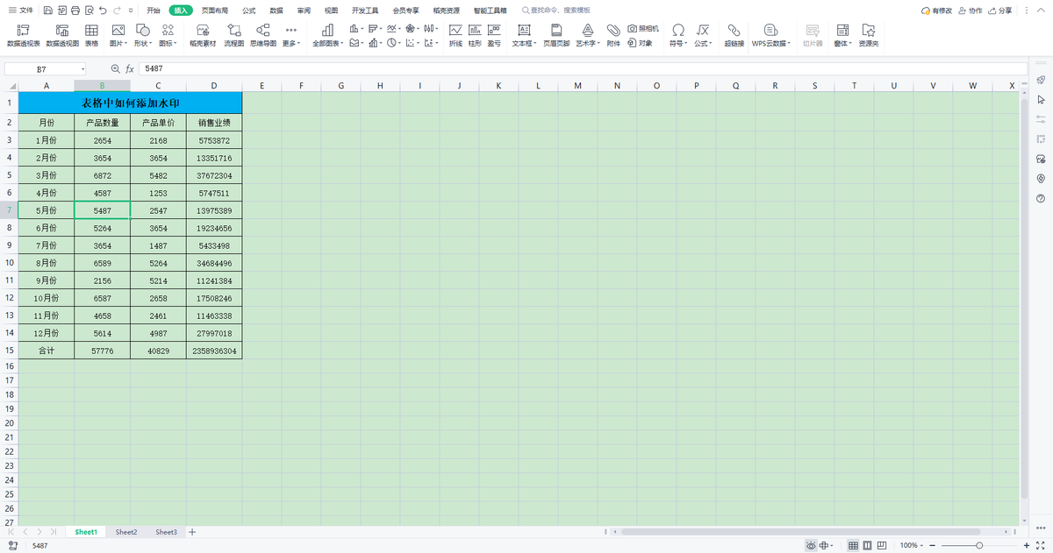Open the 数据 Data tab
The image size is (1053, 553).
pyautogui.click(x=276, y=11)
